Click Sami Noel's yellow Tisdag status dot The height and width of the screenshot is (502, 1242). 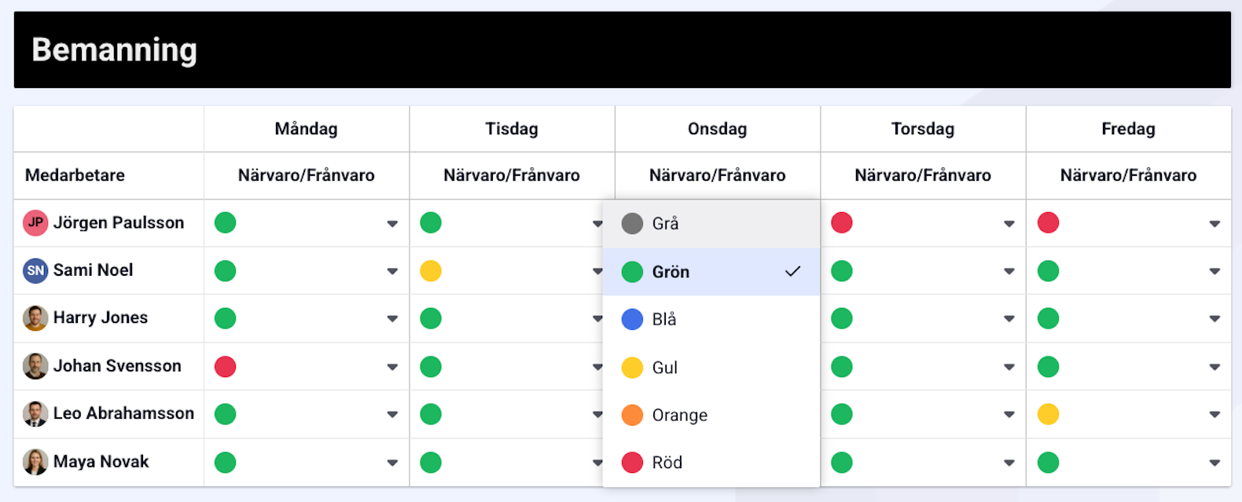pos(431,271)
